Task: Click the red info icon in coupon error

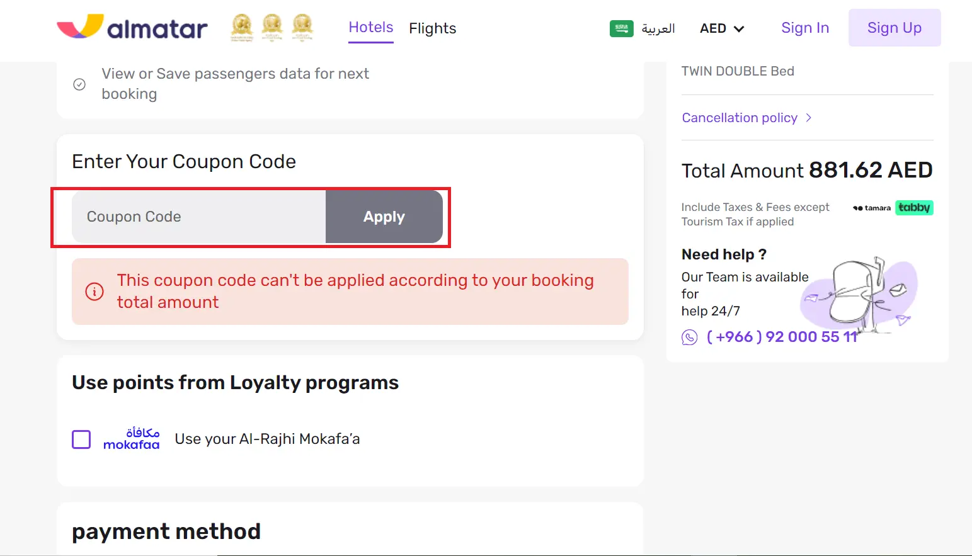Action: coord(94,292)
